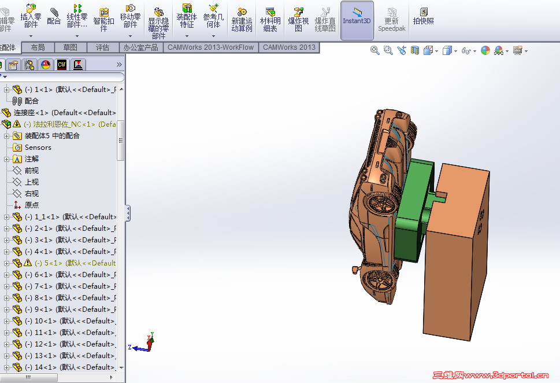This screenshot has width=560, height=383.
Task: Open the ConfigurationManager panel tab icon
Action: pyautogui.click(x=29, y=65)
